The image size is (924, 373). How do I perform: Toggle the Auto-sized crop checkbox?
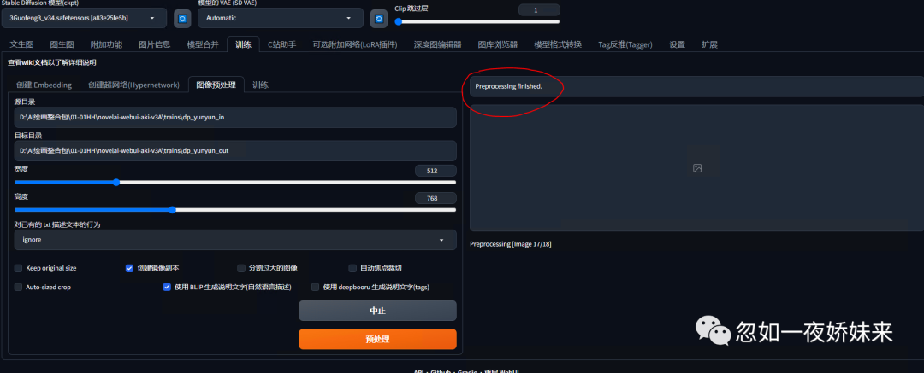(18, 287)
